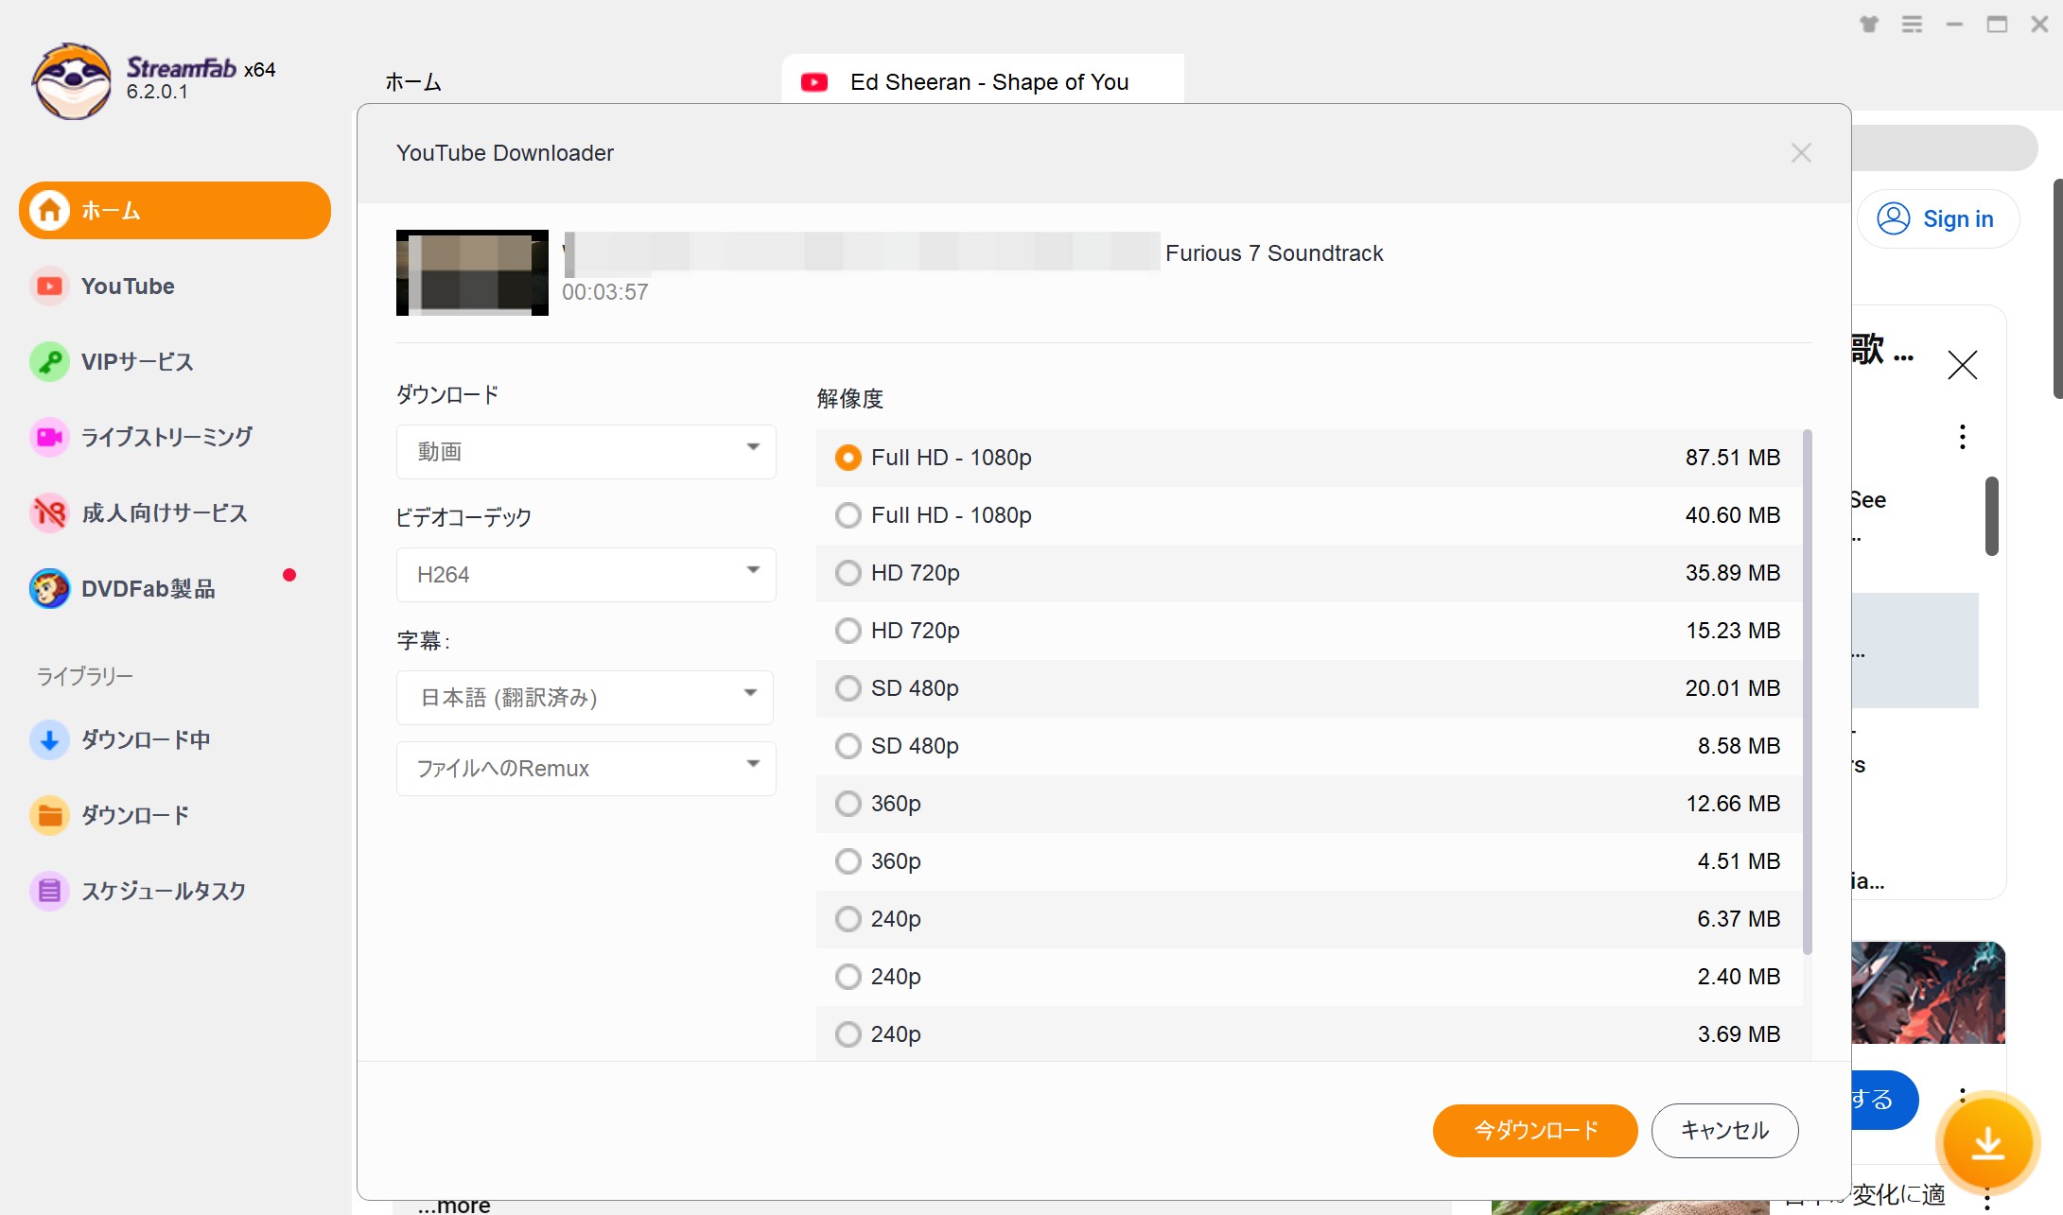
Task: Click the artwork thumbnail behind dialog
Action: tap(1928, 992)
